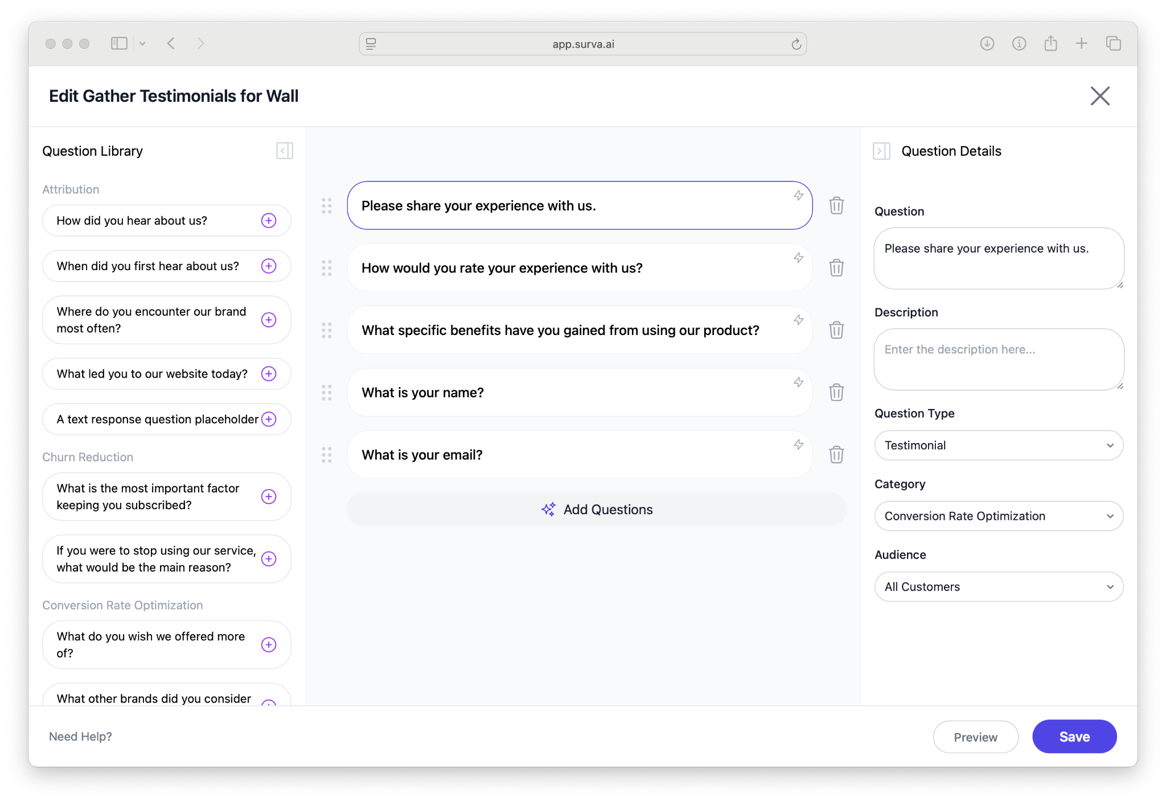Add 'How did you hear about us?' question

click(x=269, y=221)
